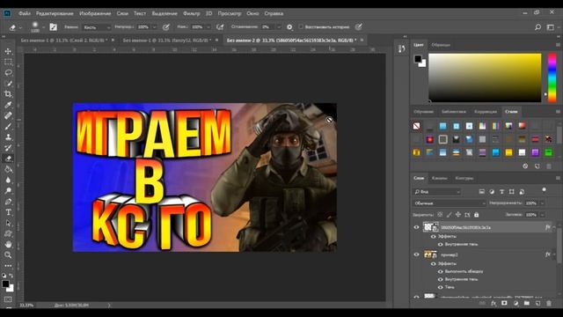Select the Blur tool

click(8, 180)
